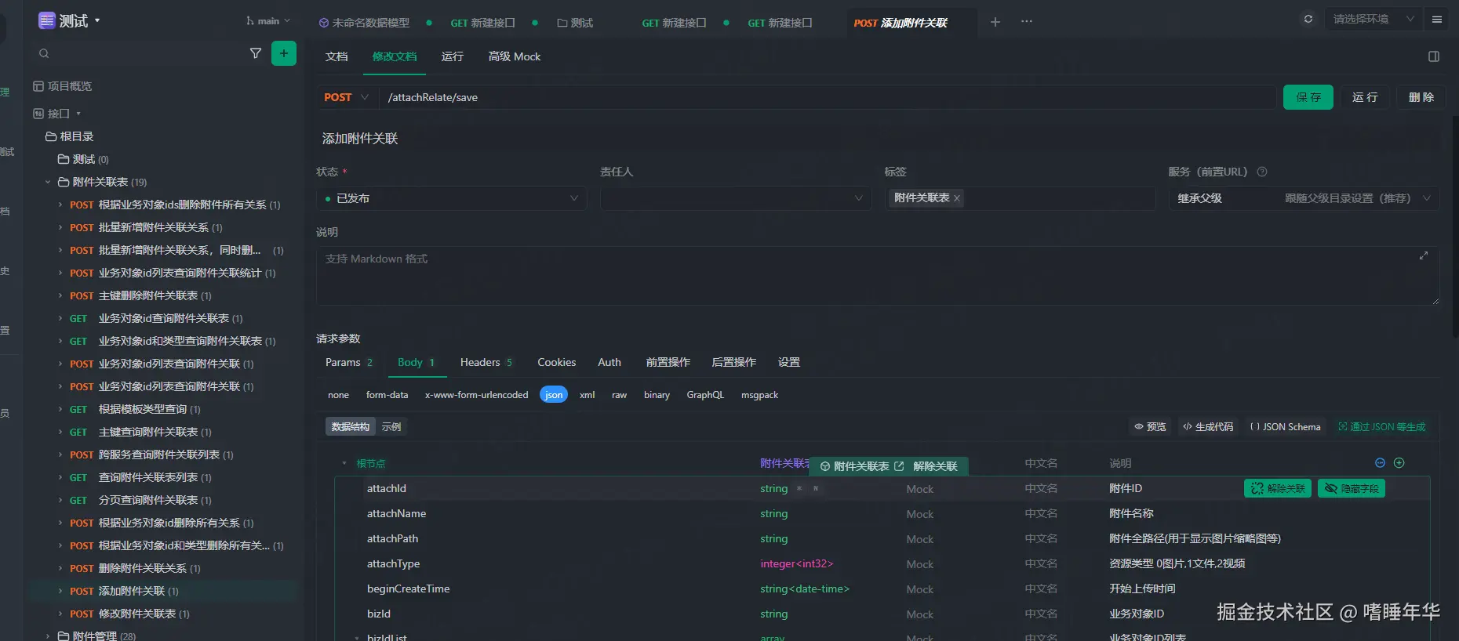Image resolution: width=1459 pixels, height=641 pixels.
Task: Click the refresh icon near environment selector
Action: pos(1308,19)
